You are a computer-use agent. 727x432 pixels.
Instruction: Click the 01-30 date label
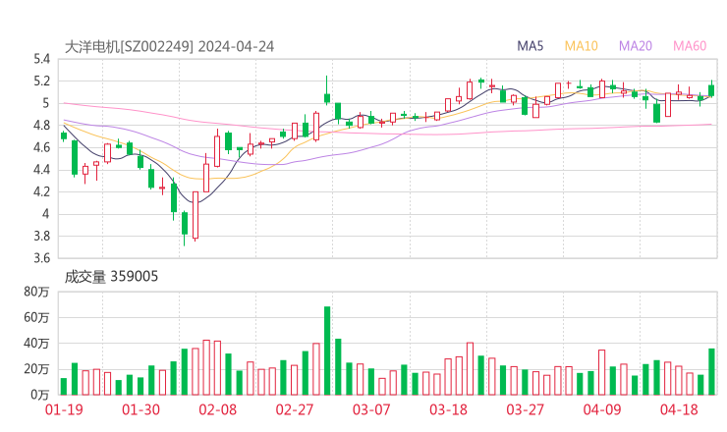coord(140,409)
